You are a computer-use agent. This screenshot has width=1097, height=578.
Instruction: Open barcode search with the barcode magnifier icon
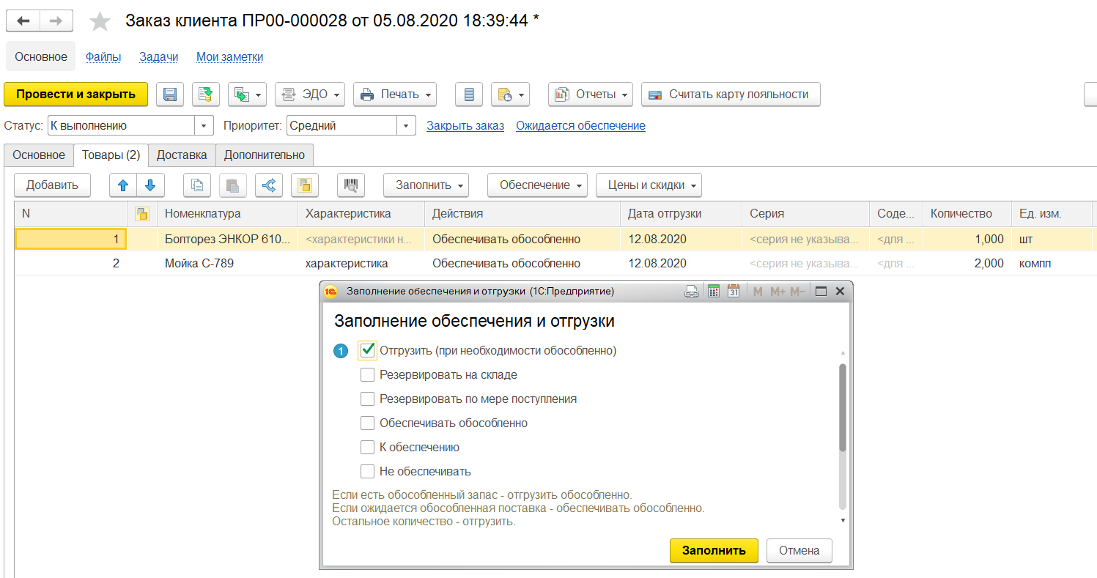[351, 185]
